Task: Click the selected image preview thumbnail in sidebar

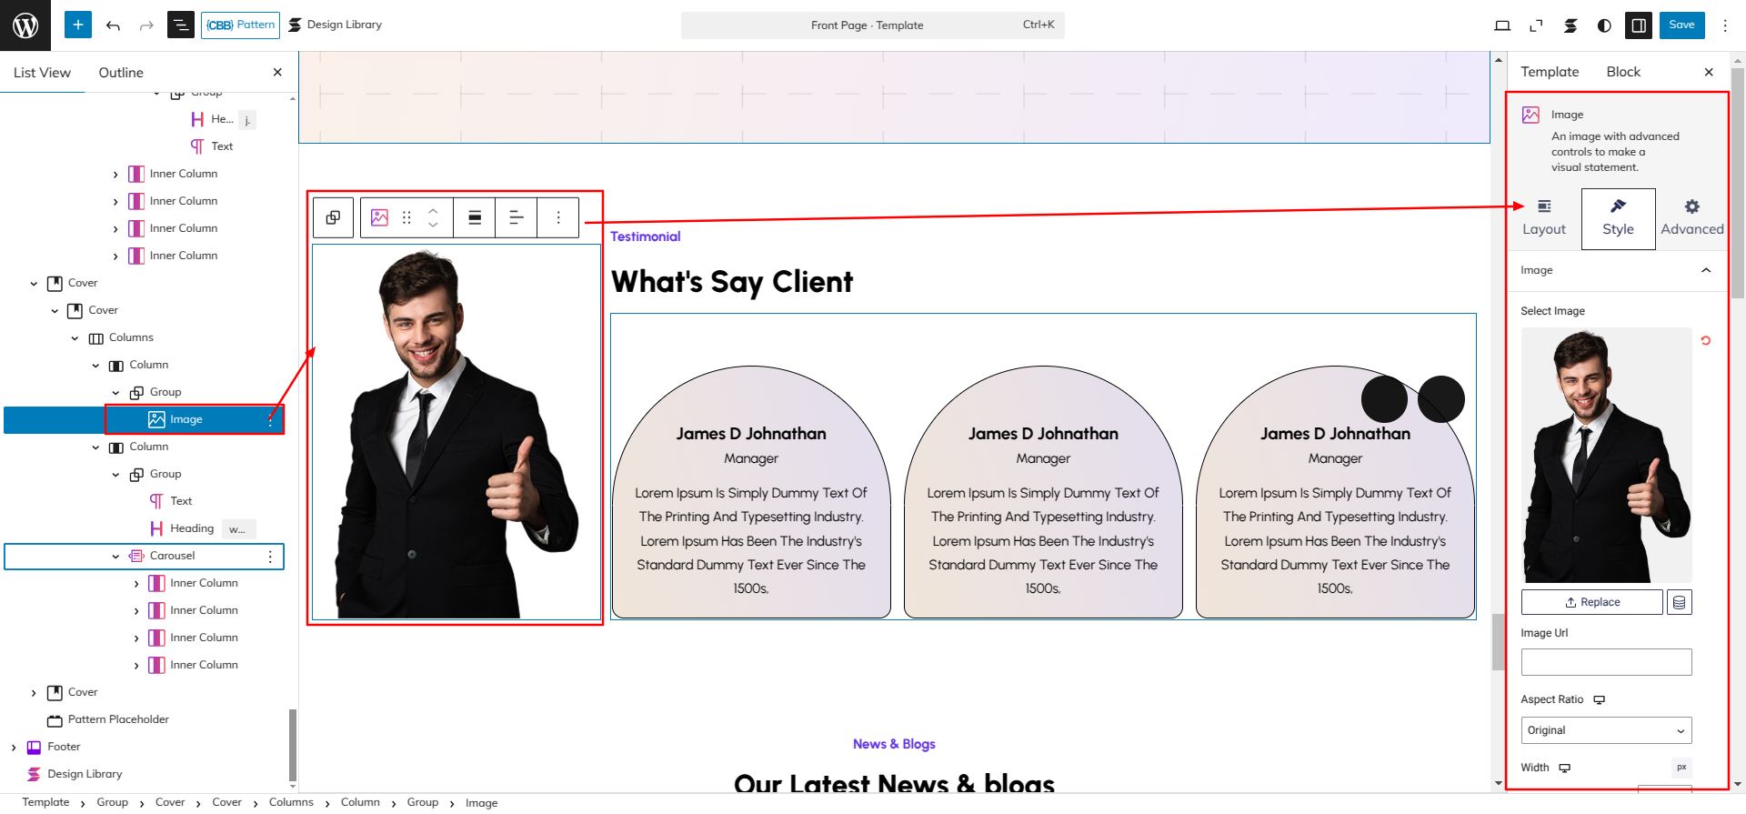Action: coord(1606,456)
